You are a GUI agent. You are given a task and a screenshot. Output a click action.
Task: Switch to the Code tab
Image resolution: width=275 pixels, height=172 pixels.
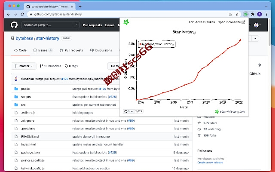click(20, 50)
